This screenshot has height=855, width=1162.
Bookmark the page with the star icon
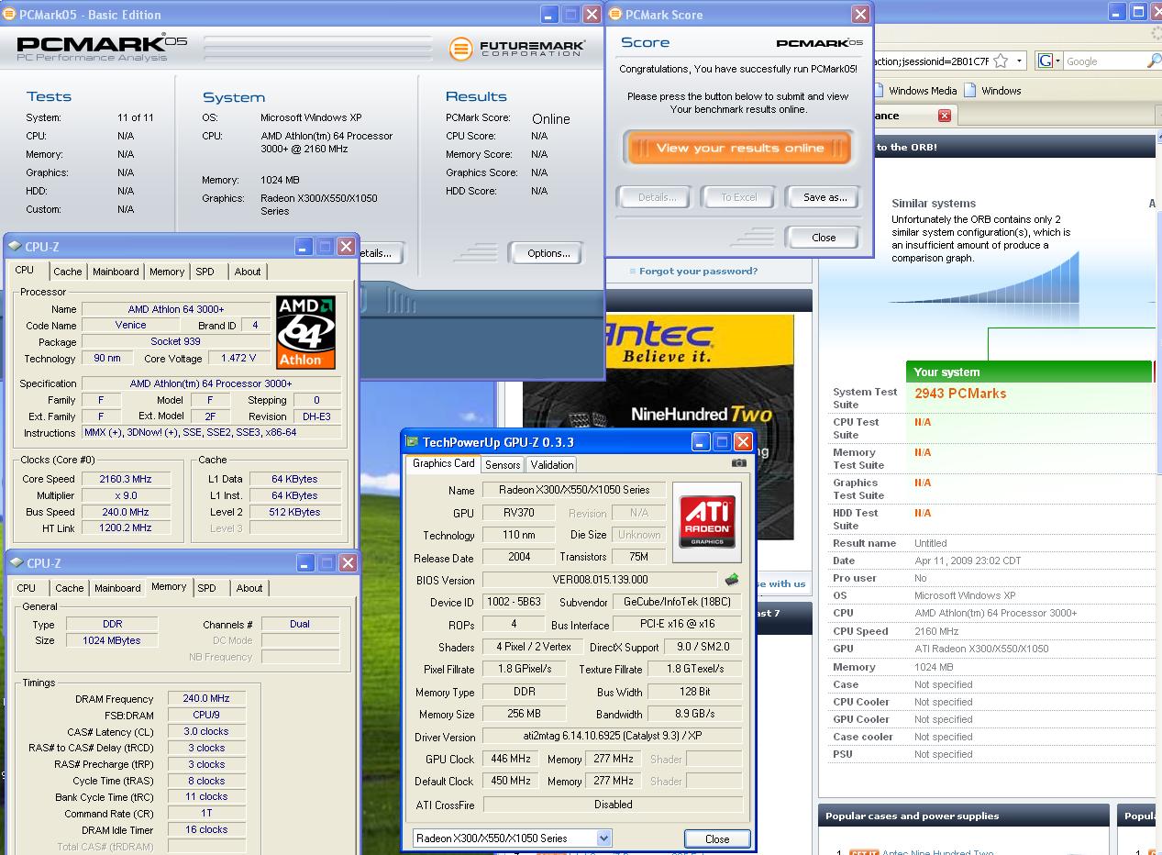coord(1001,61)
